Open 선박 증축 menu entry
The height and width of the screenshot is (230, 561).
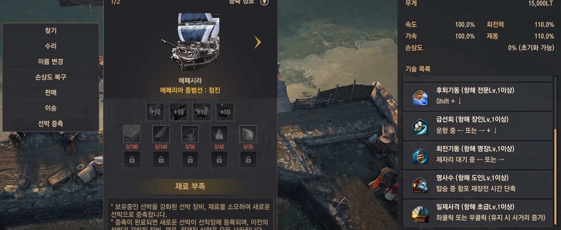tap(51, 124)
